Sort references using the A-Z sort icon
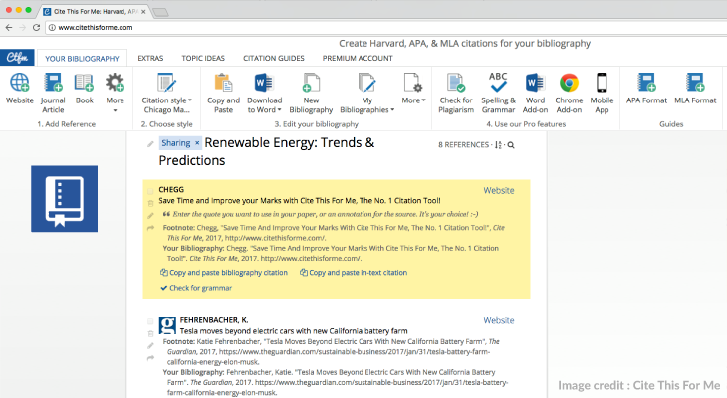Viewport: 727px width, 398px height. [x=498, y=145]
